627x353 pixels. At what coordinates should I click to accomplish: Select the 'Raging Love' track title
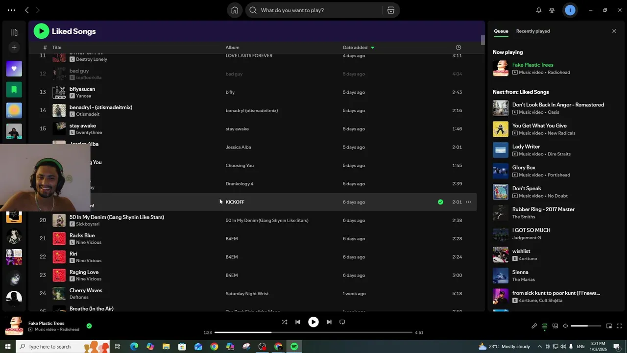[84, 272]
